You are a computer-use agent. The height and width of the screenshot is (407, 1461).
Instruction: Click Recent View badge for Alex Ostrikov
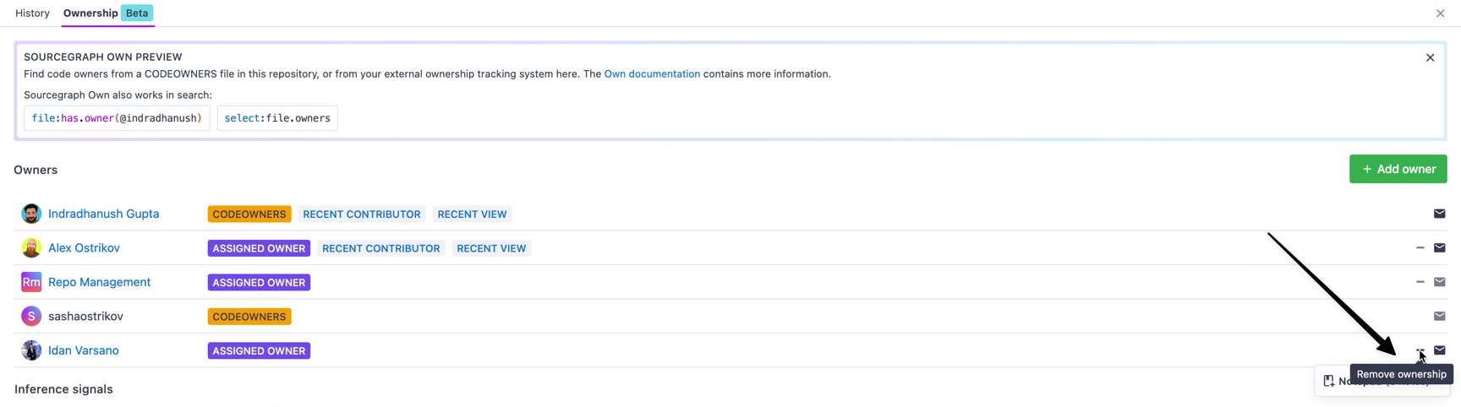491,248
